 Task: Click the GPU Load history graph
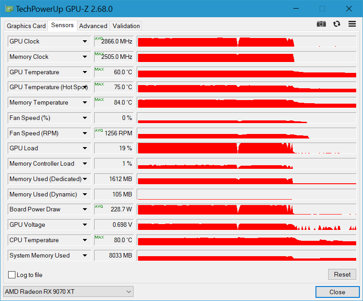pos(246,148)
